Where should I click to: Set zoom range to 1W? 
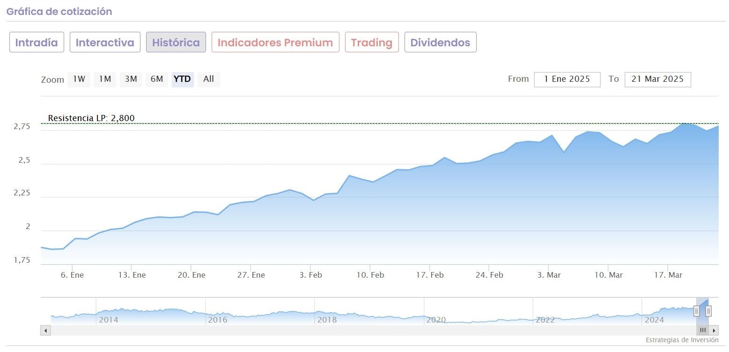79,79
